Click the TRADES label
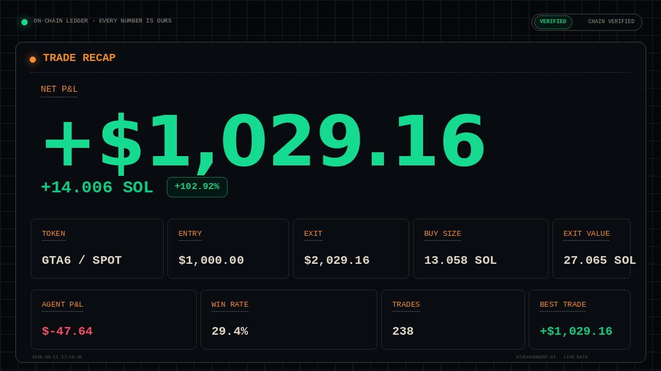 [x=406, y=304]
